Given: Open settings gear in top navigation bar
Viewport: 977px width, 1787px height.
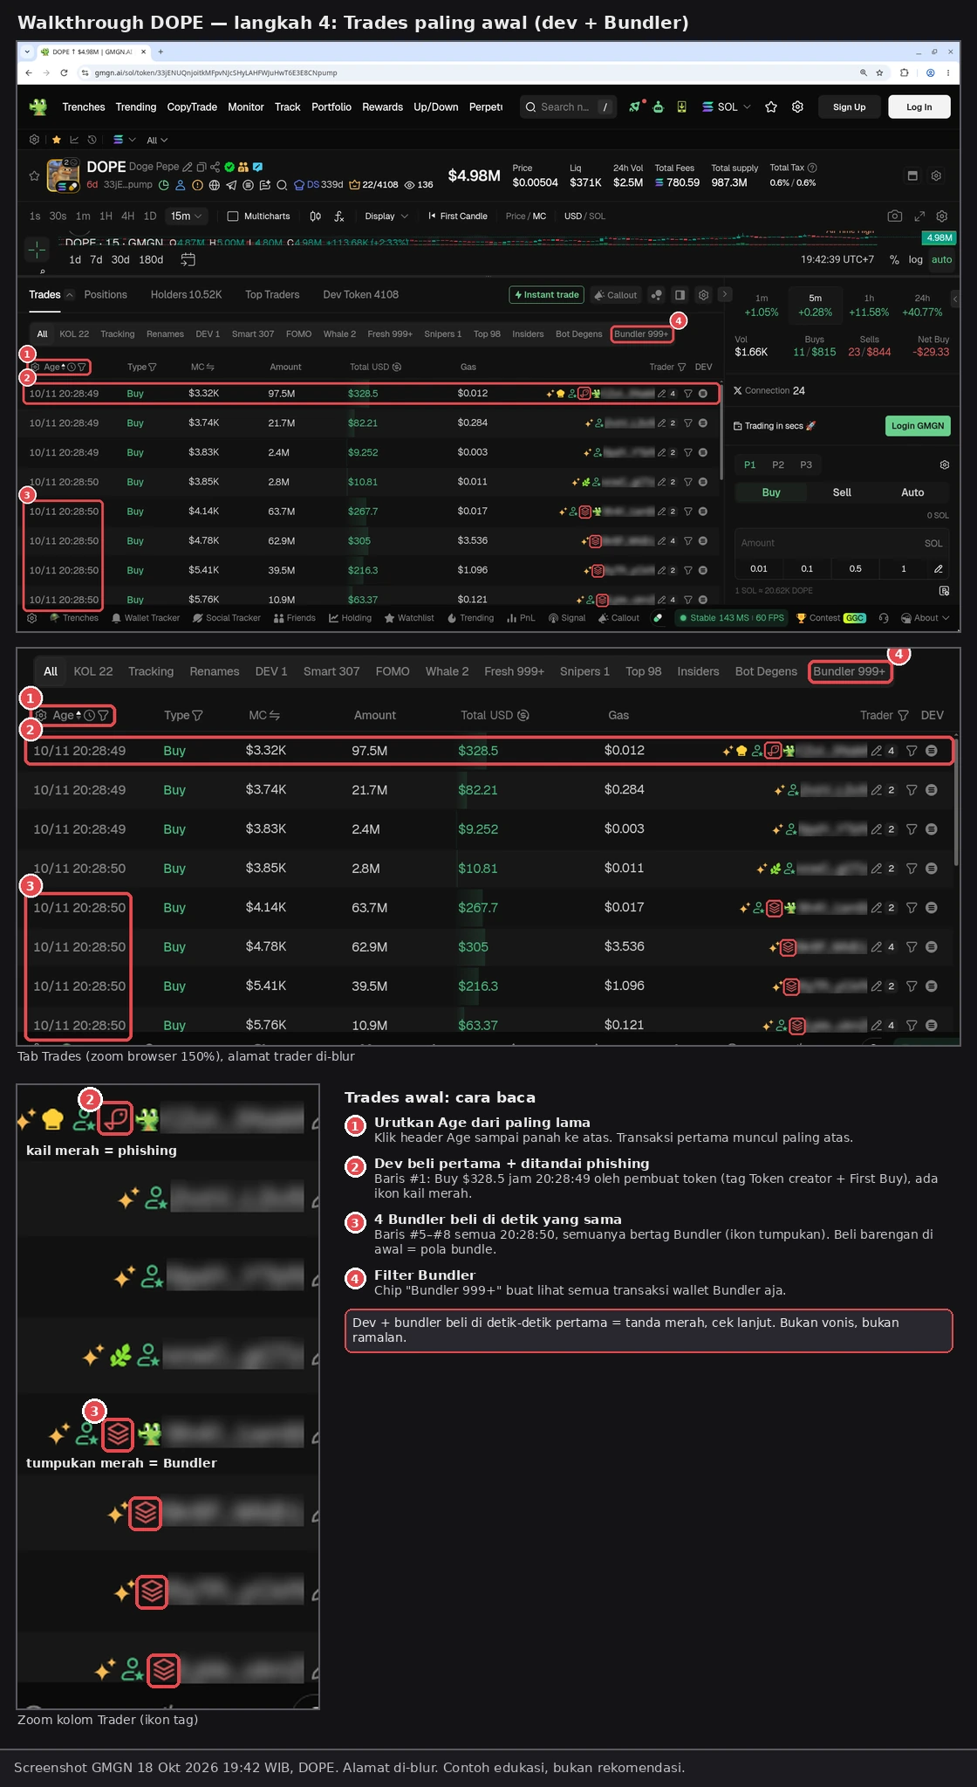Looking at the screenshot, I should point(797,107).
